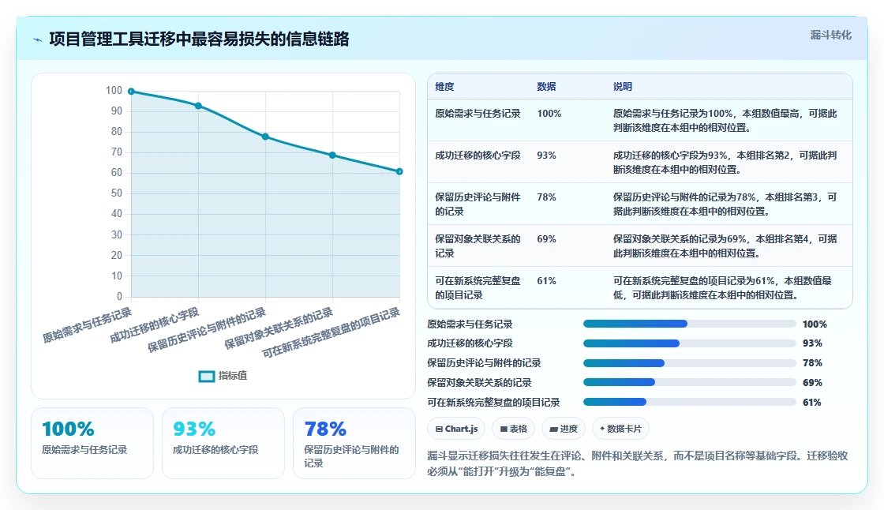Click the table cell 保留历史评论与附件的记录
Screen dimensions: 884x510
(x=478, y=204)
